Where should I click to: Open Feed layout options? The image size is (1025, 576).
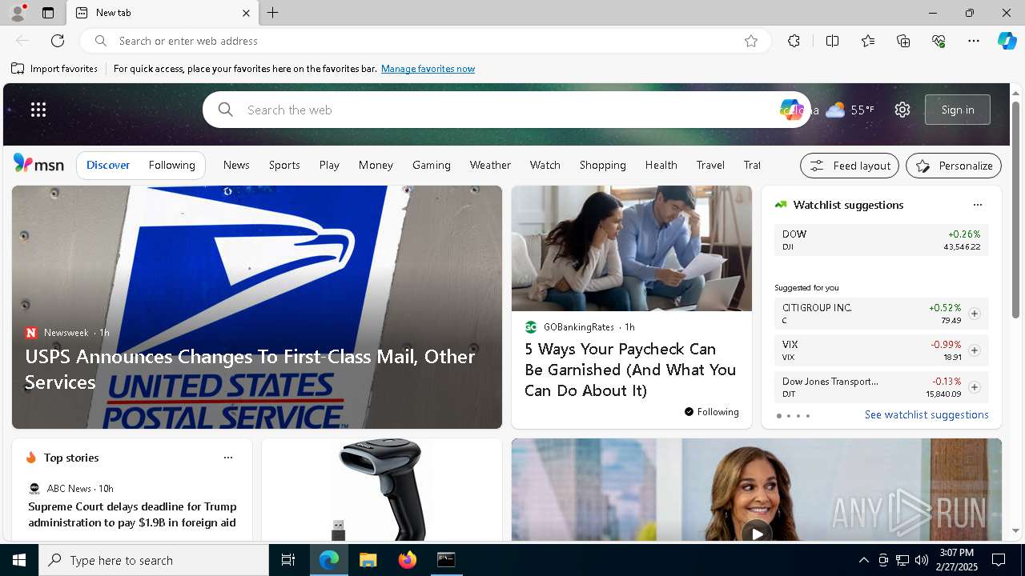tap(850, 166)
